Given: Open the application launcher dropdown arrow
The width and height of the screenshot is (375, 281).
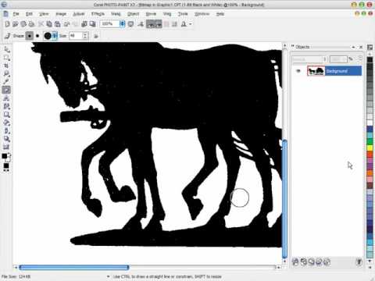Looking at the screenshot, I should point(191,24).
